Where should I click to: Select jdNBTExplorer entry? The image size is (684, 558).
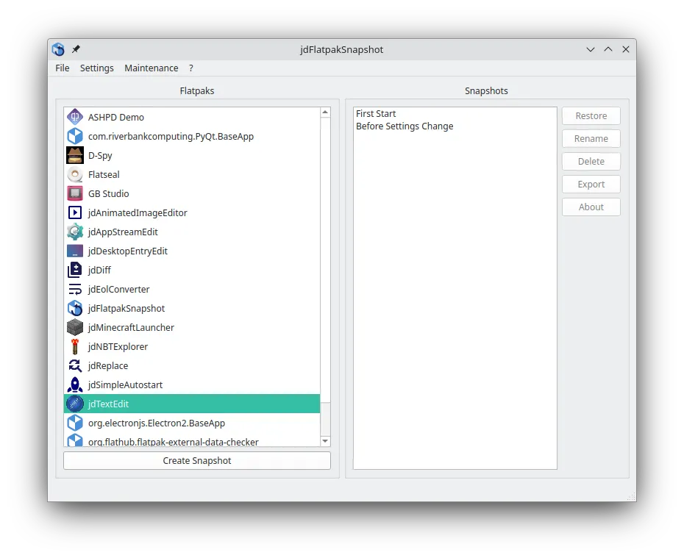pyautogui.click(x=192, y=346)
